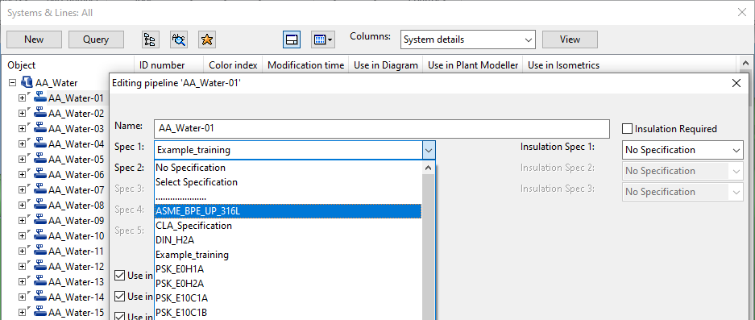Collapse the AA_Water tree node
This screenshot has width=755, height=320.
click(13, 82)
